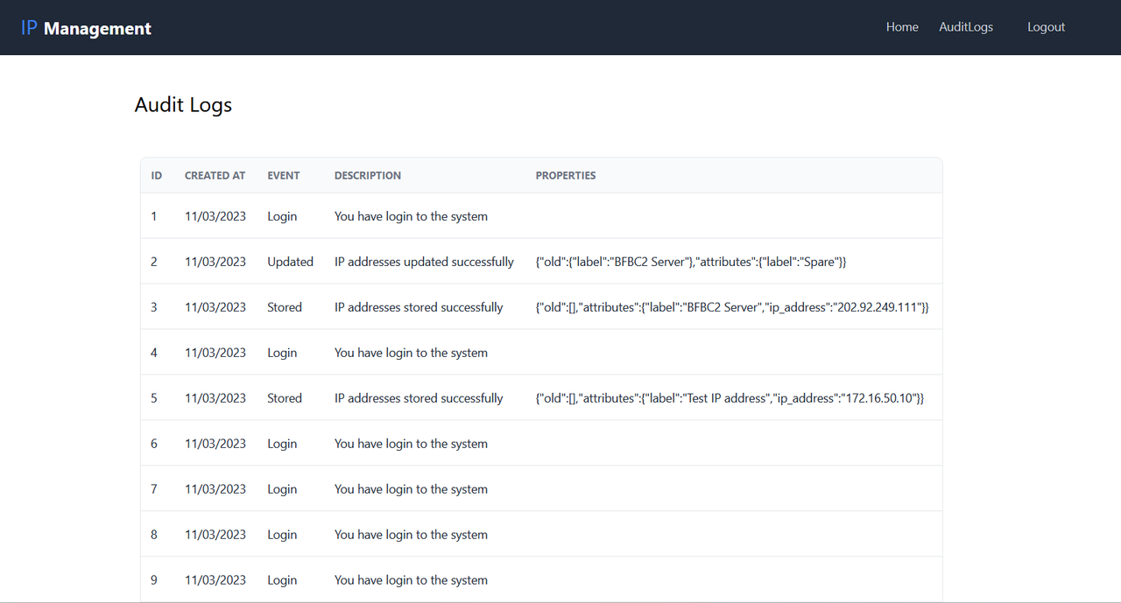Click row 3 'IP addresses stored successfully' description
Screen dimensions: 1121x603
click(x=419, y=307)
